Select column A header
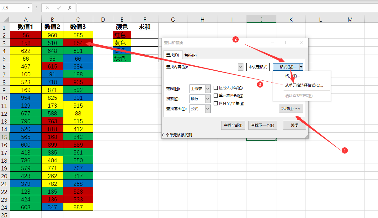This screenshot has height=218, width=378. 26,19
